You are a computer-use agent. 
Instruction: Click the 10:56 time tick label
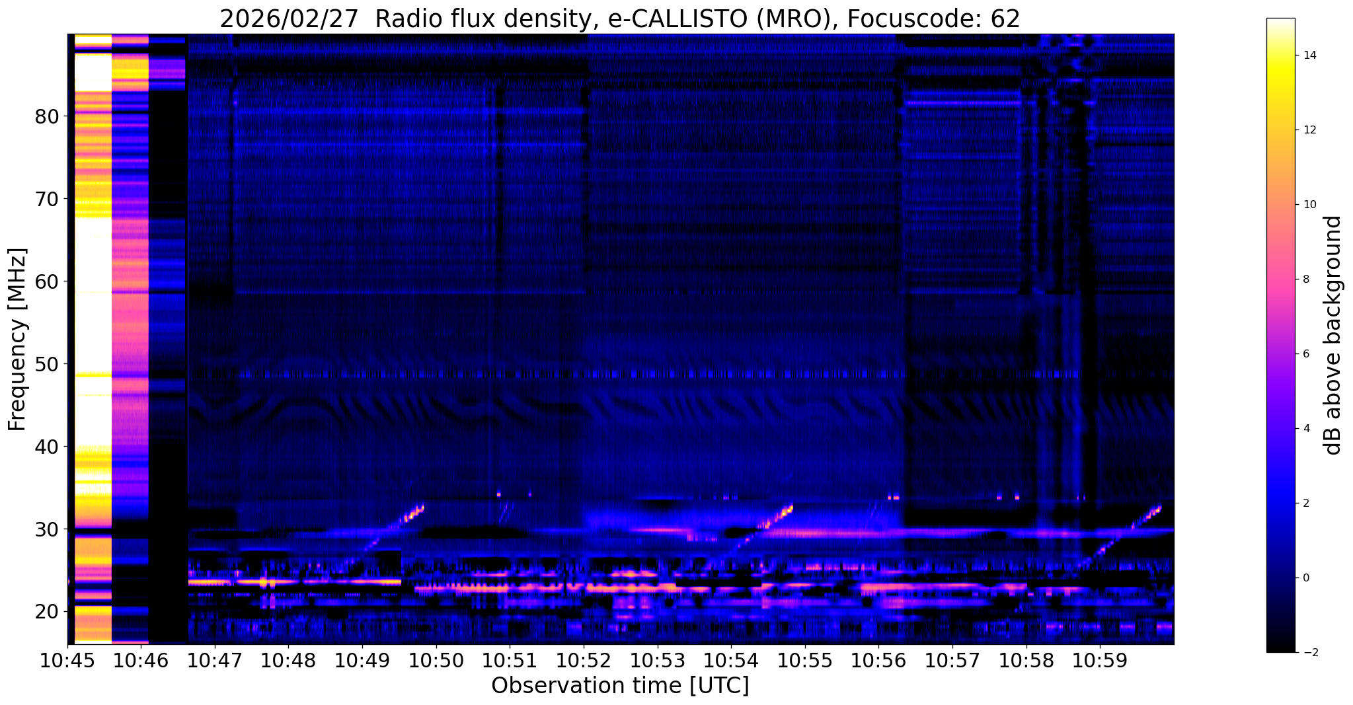(878, 661)
